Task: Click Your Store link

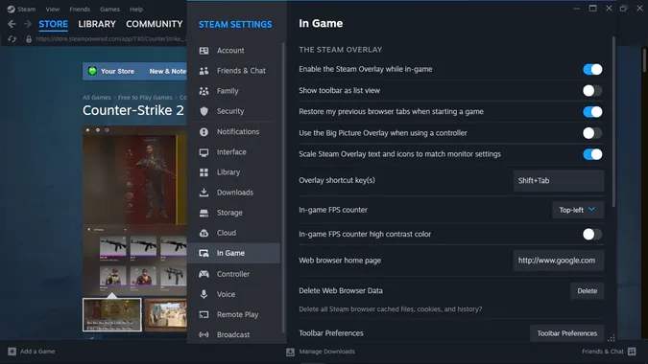Action: (x=117, y=71)
